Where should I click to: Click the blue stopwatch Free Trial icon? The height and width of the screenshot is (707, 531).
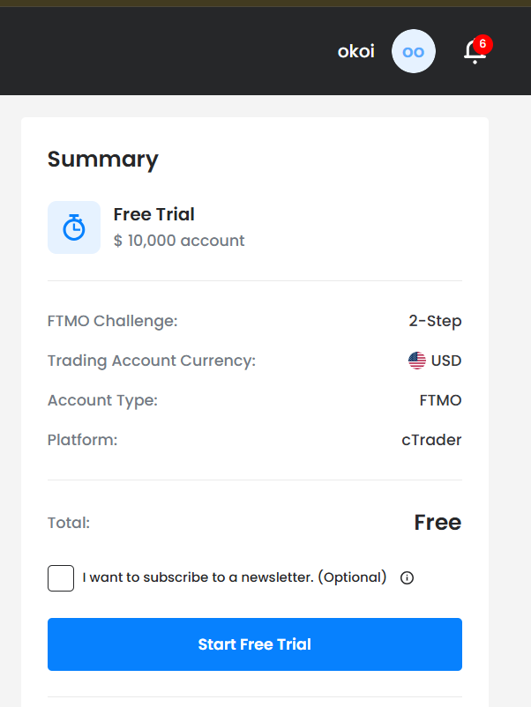[x=74, y=227]
